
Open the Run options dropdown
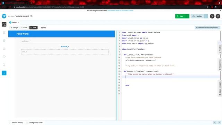tap(187, 16)
